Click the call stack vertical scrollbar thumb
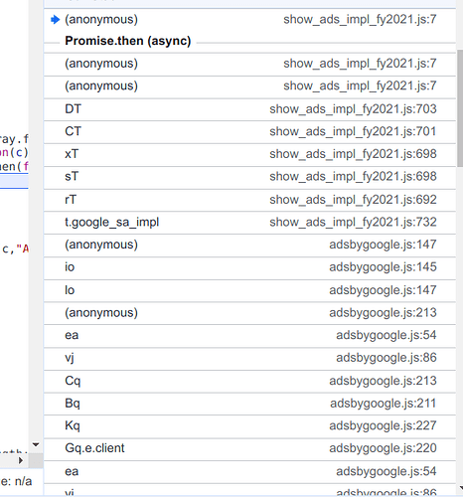This screenshot has height=497, width=463. (x=460, y=108)
